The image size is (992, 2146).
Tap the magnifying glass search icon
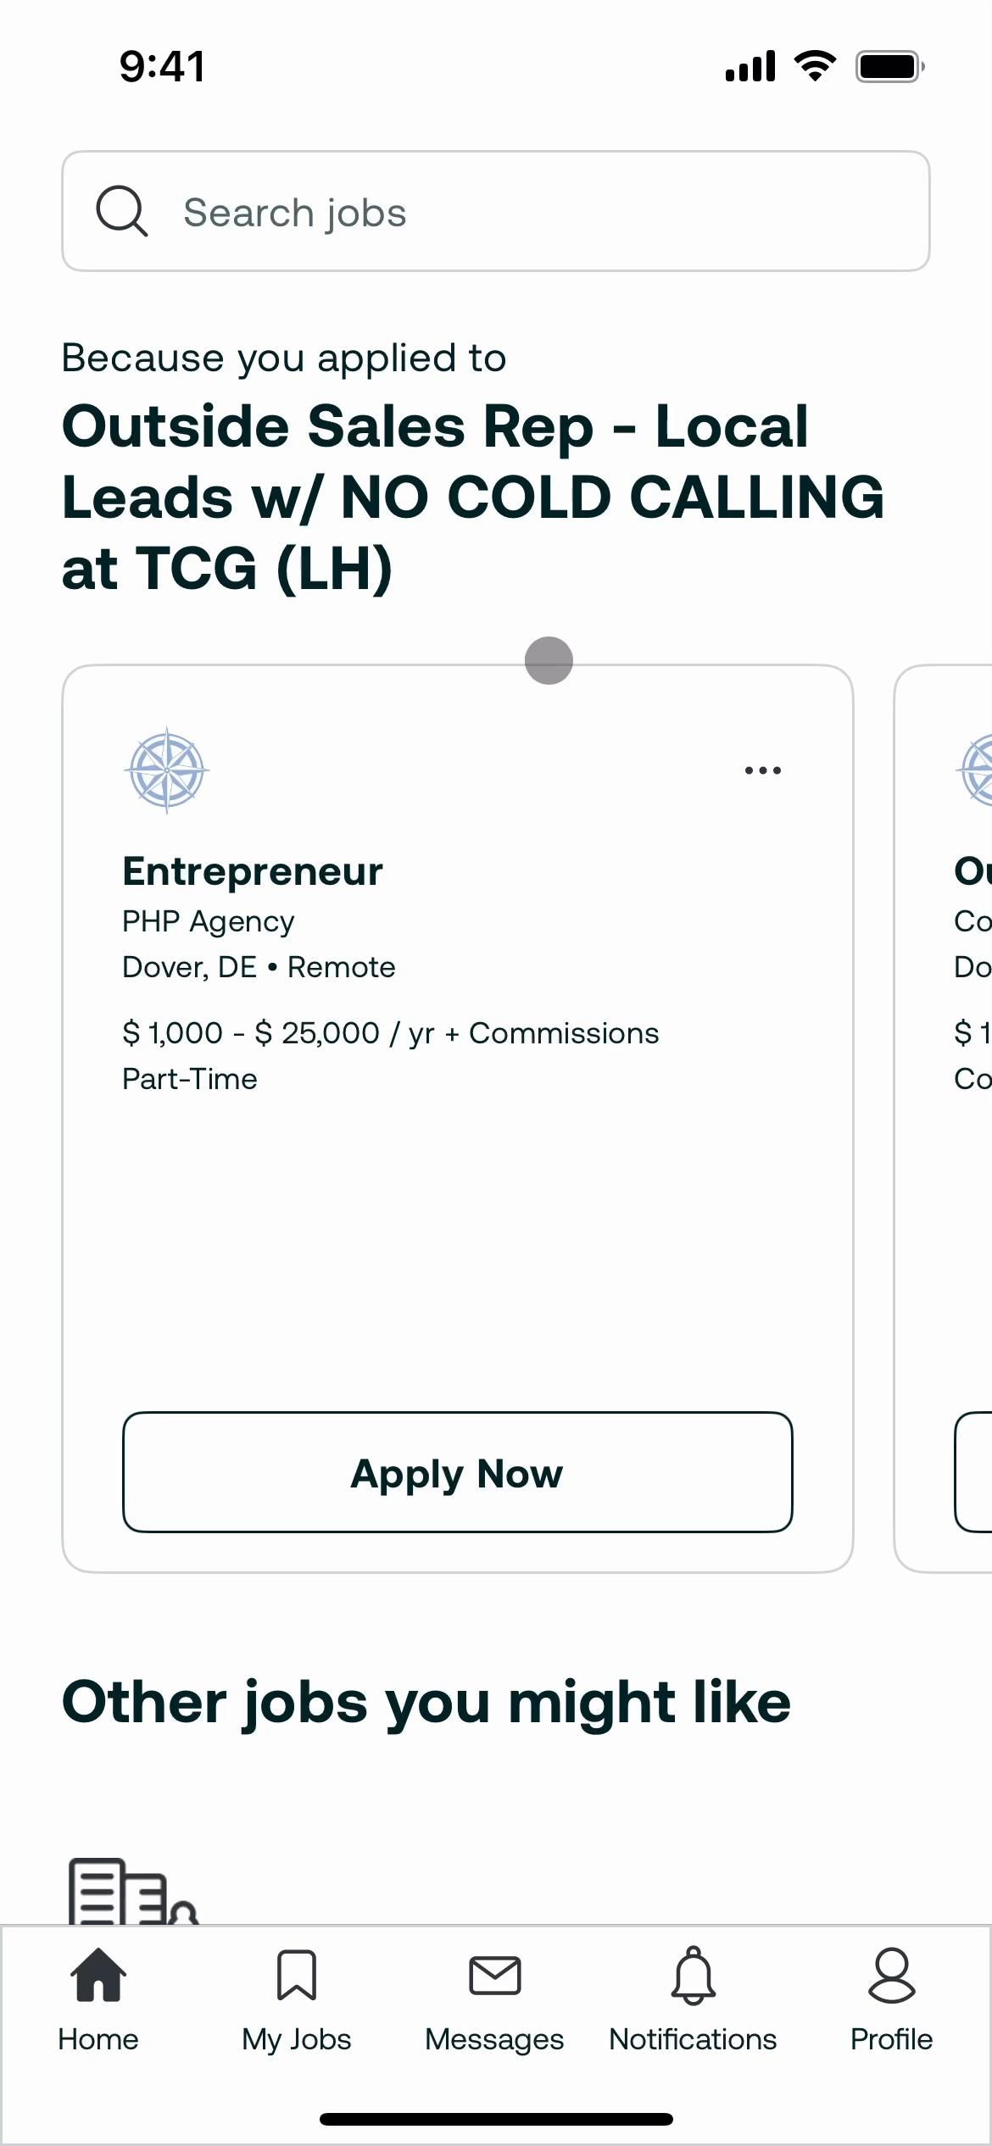[x=122, y=211]
